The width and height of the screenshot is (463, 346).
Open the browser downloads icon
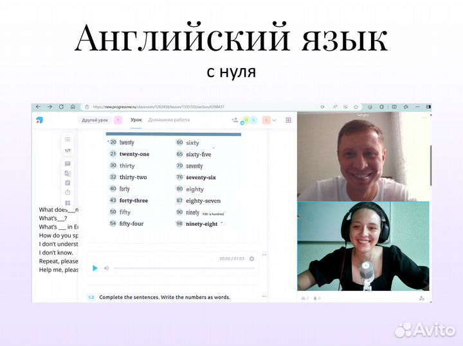pyautogui.click(x=370, y=107)
